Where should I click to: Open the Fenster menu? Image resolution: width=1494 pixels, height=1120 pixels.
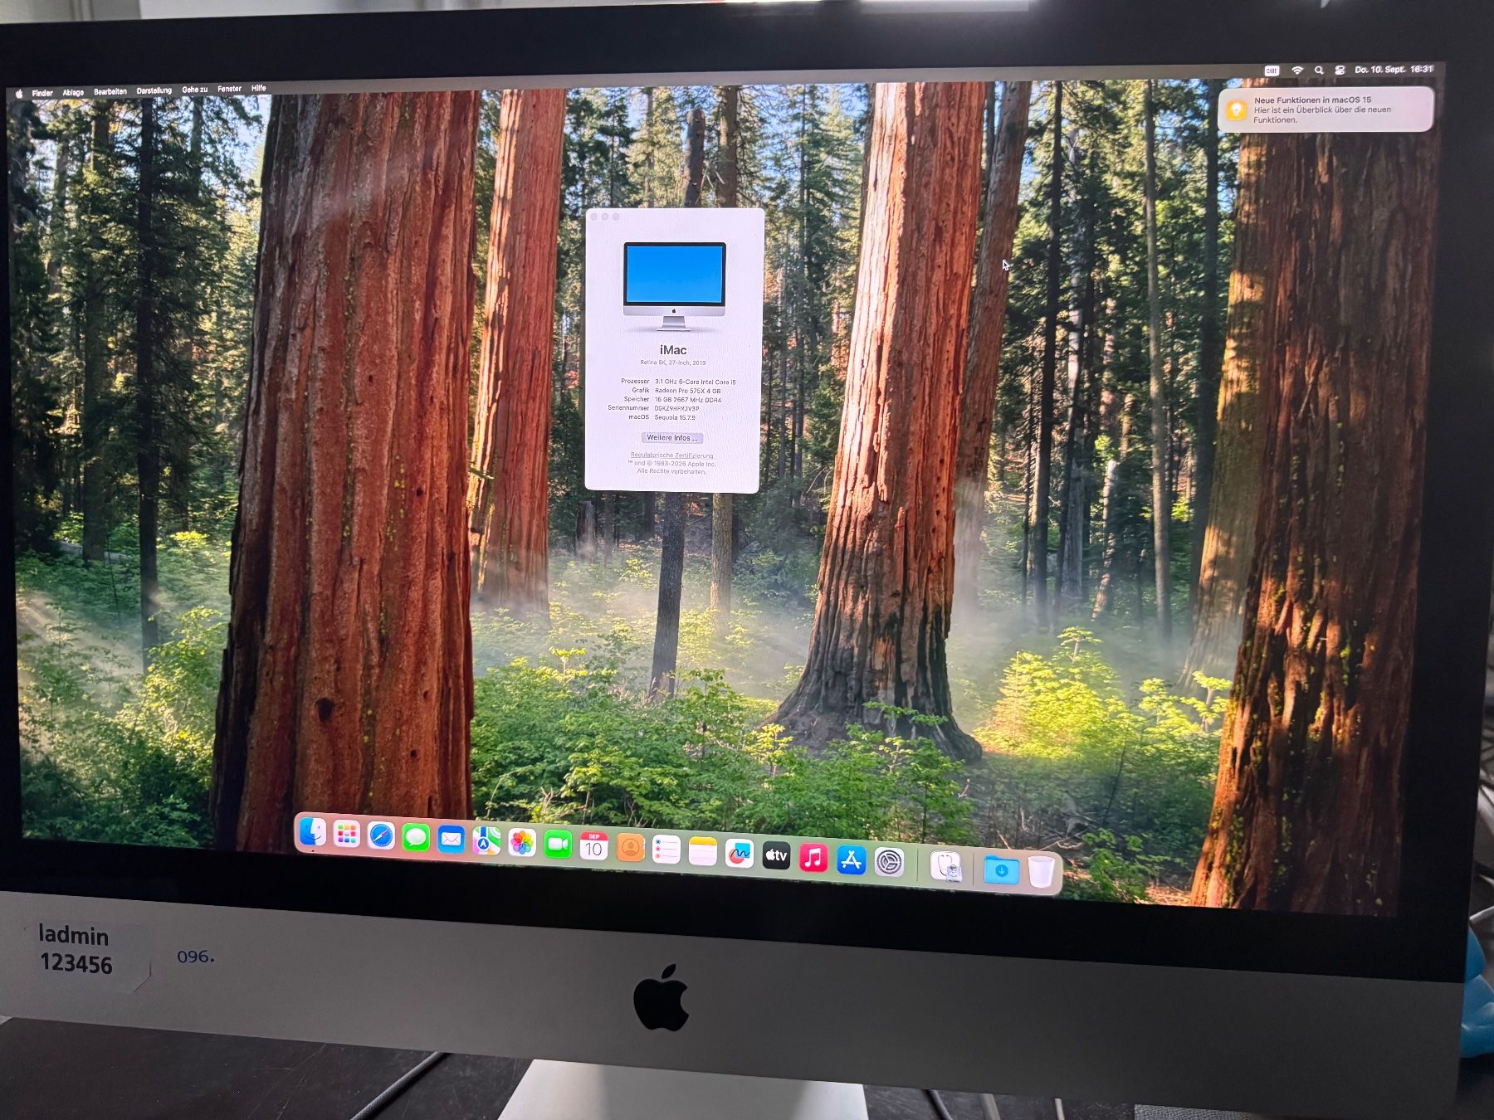[230, 90]
